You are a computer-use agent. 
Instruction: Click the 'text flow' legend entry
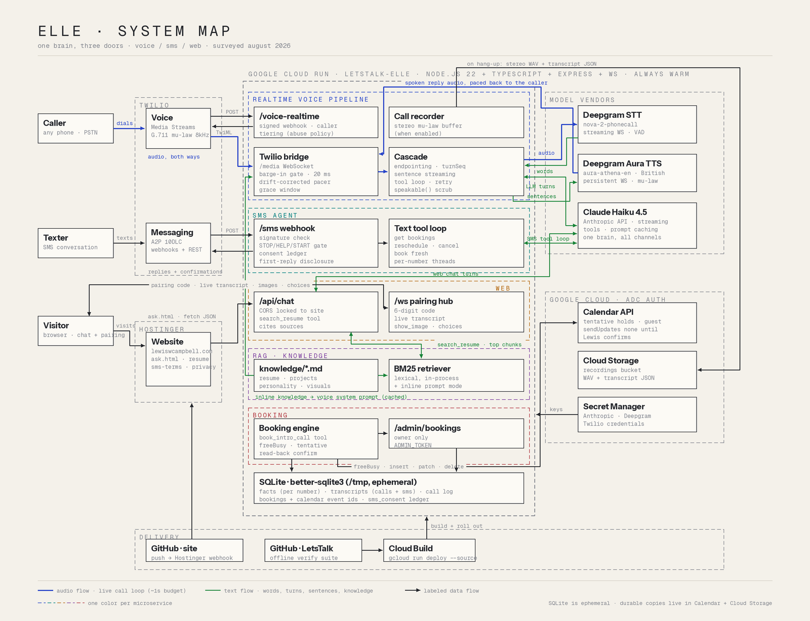290,591
